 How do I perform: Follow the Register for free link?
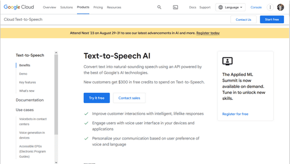235,114
